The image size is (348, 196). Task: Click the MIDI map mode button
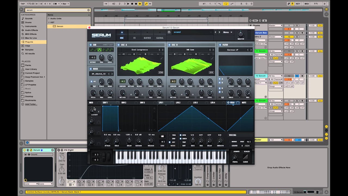coord(307,4)
